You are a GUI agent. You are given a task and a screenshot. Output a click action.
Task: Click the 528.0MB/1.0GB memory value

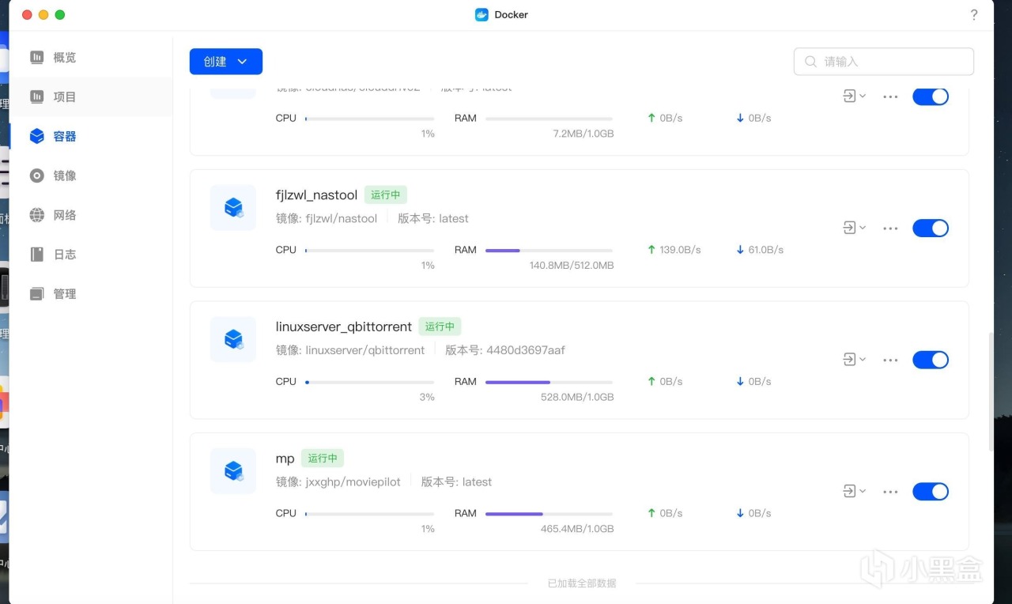[x=577, y=397]
